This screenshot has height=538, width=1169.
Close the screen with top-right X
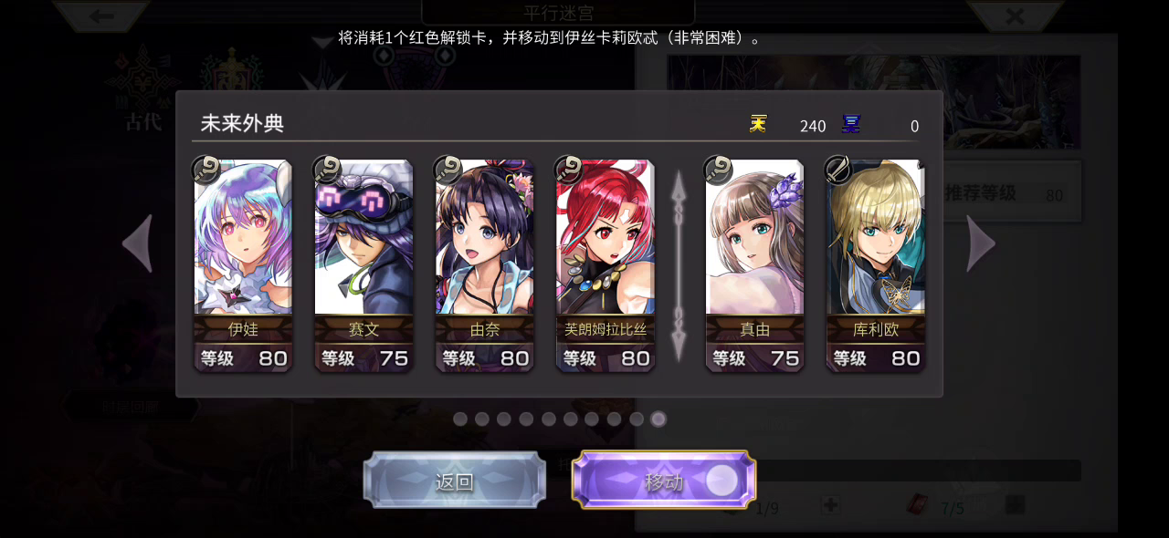pyautogui.click(x=1015, y=16)
